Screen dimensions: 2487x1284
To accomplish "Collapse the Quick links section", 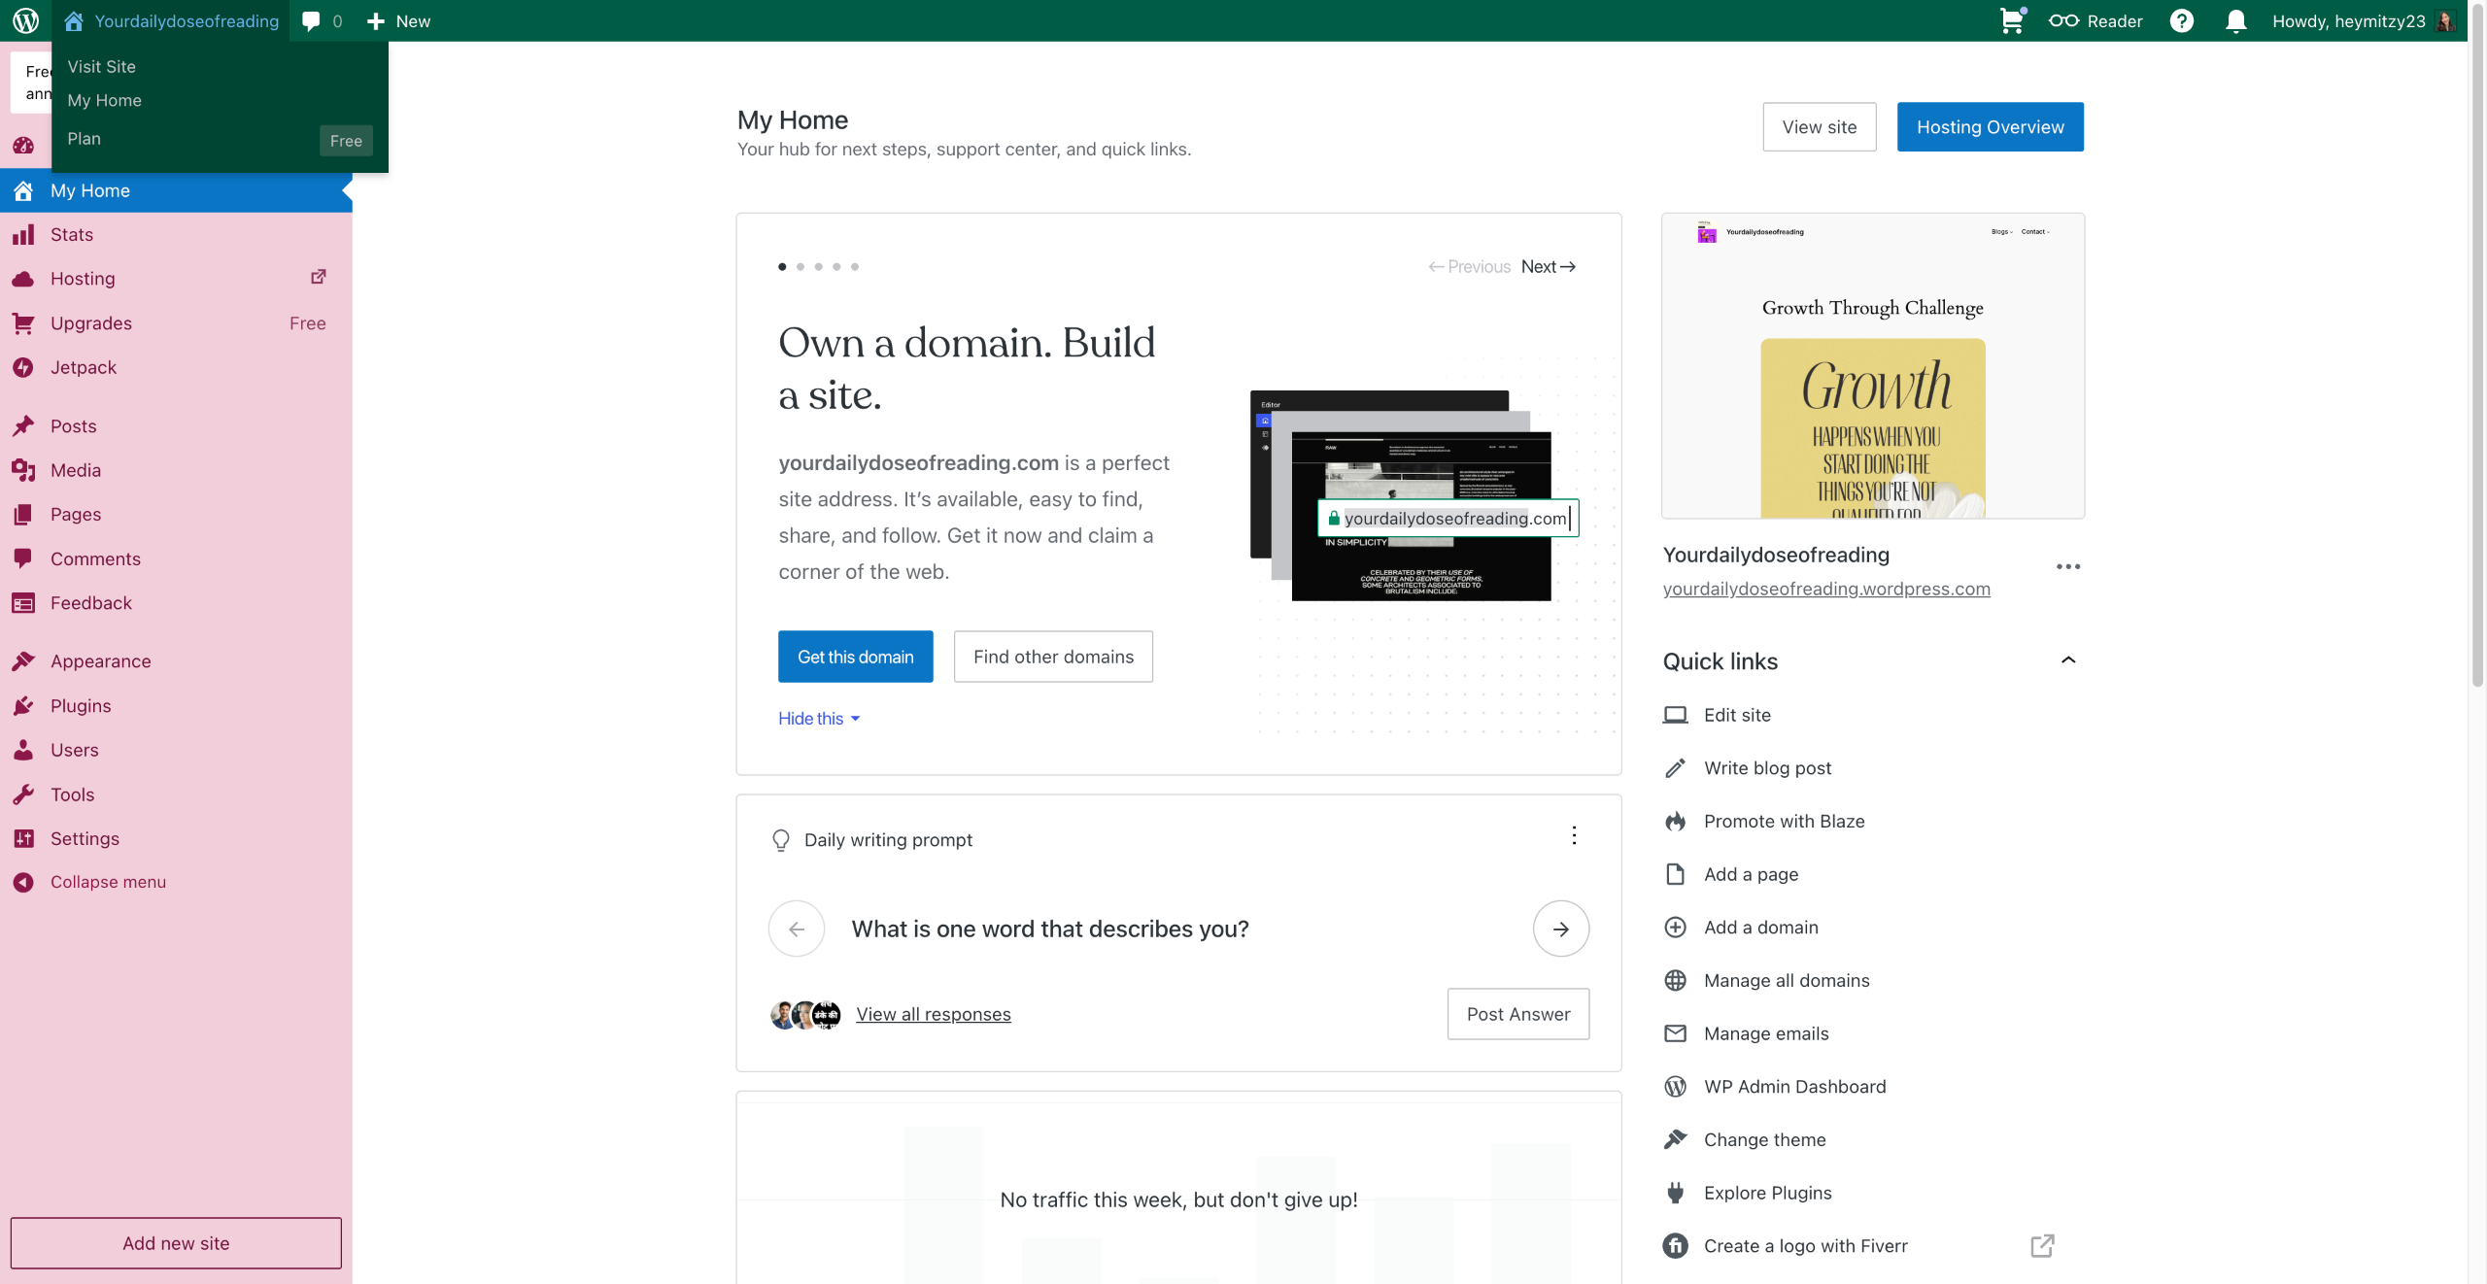I will pos(2067,660).
